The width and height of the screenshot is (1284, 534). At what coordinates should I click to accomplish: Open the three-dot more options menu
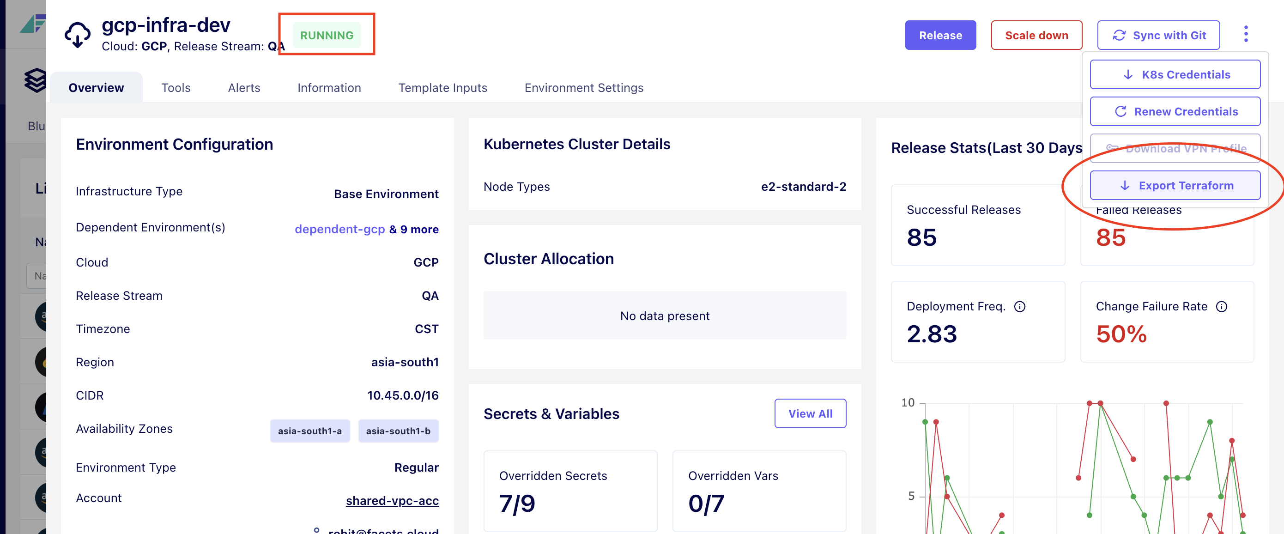tap(1246, 34)
